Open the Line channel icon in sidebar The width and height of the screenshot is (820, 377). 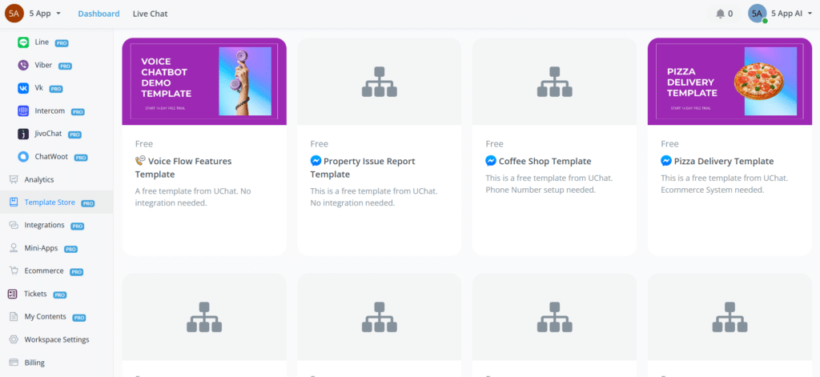click(x=23, y=42)
